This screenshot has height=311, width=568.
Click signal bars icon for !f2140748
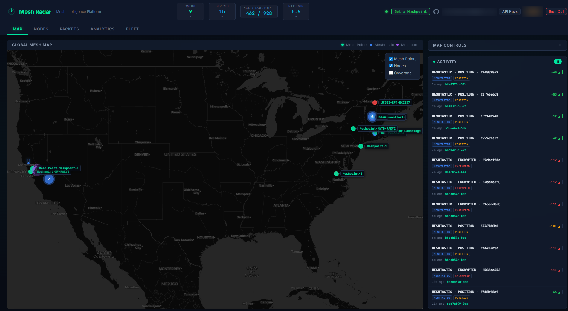tap(561, 116)
